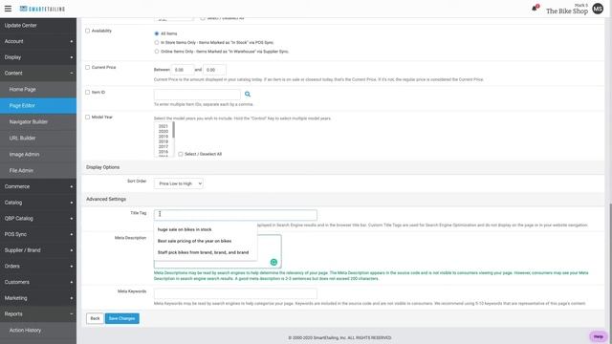Click the Save Changes button
Viewport: 612px width, 344px height.
(x=121, y=318)
